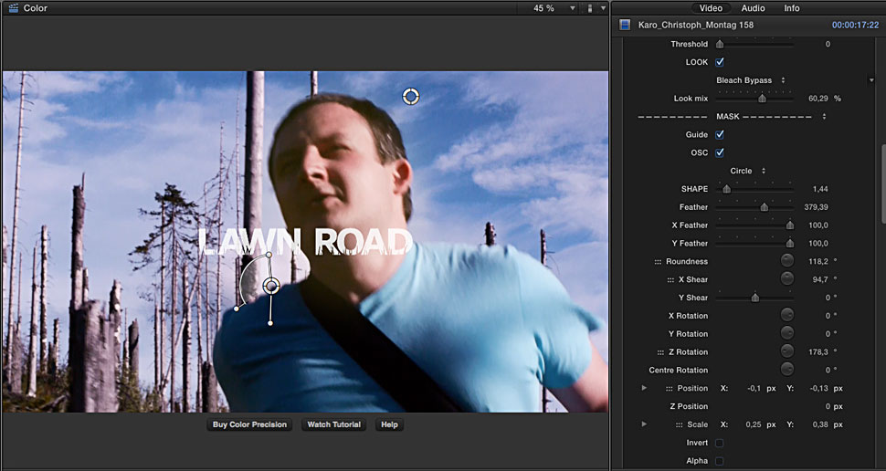886x471 pixels.
Task: Click the clip icon beside Karo_Christoph_Montag 158
Action: click(625, 25)
